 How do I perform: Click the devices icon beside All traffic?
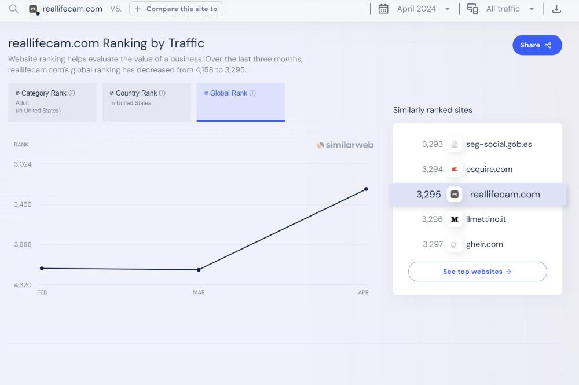[x=472, y=9]
